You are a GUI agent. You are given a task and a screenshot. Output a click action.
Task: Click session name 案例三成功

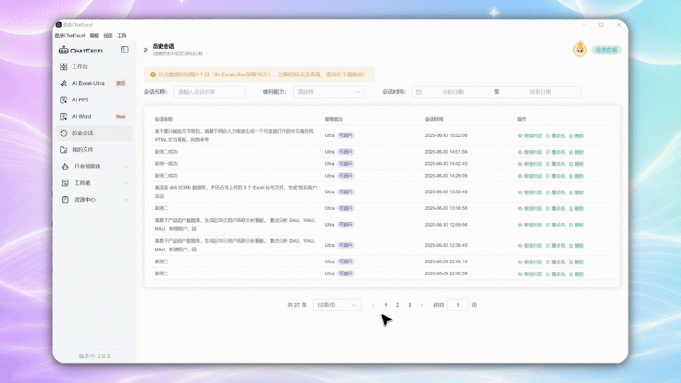[x=166, y=176]
